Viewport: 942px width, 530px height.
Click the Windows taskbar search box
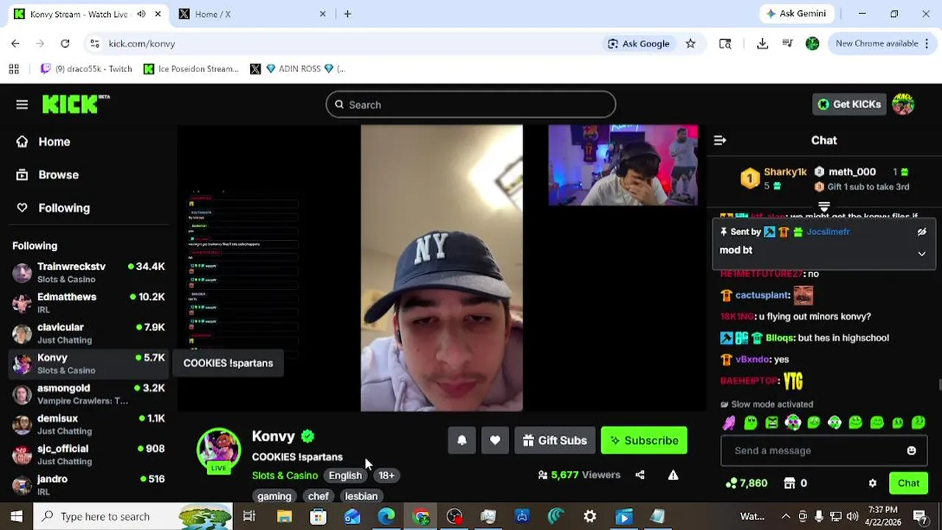(x=132, y=517)
